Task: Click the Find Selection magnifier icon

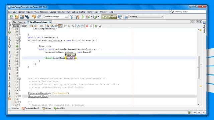Action: pos(48,26)
